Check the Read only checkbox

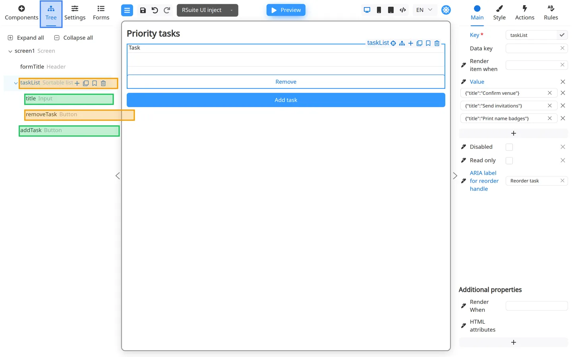(x=509, y=161)
